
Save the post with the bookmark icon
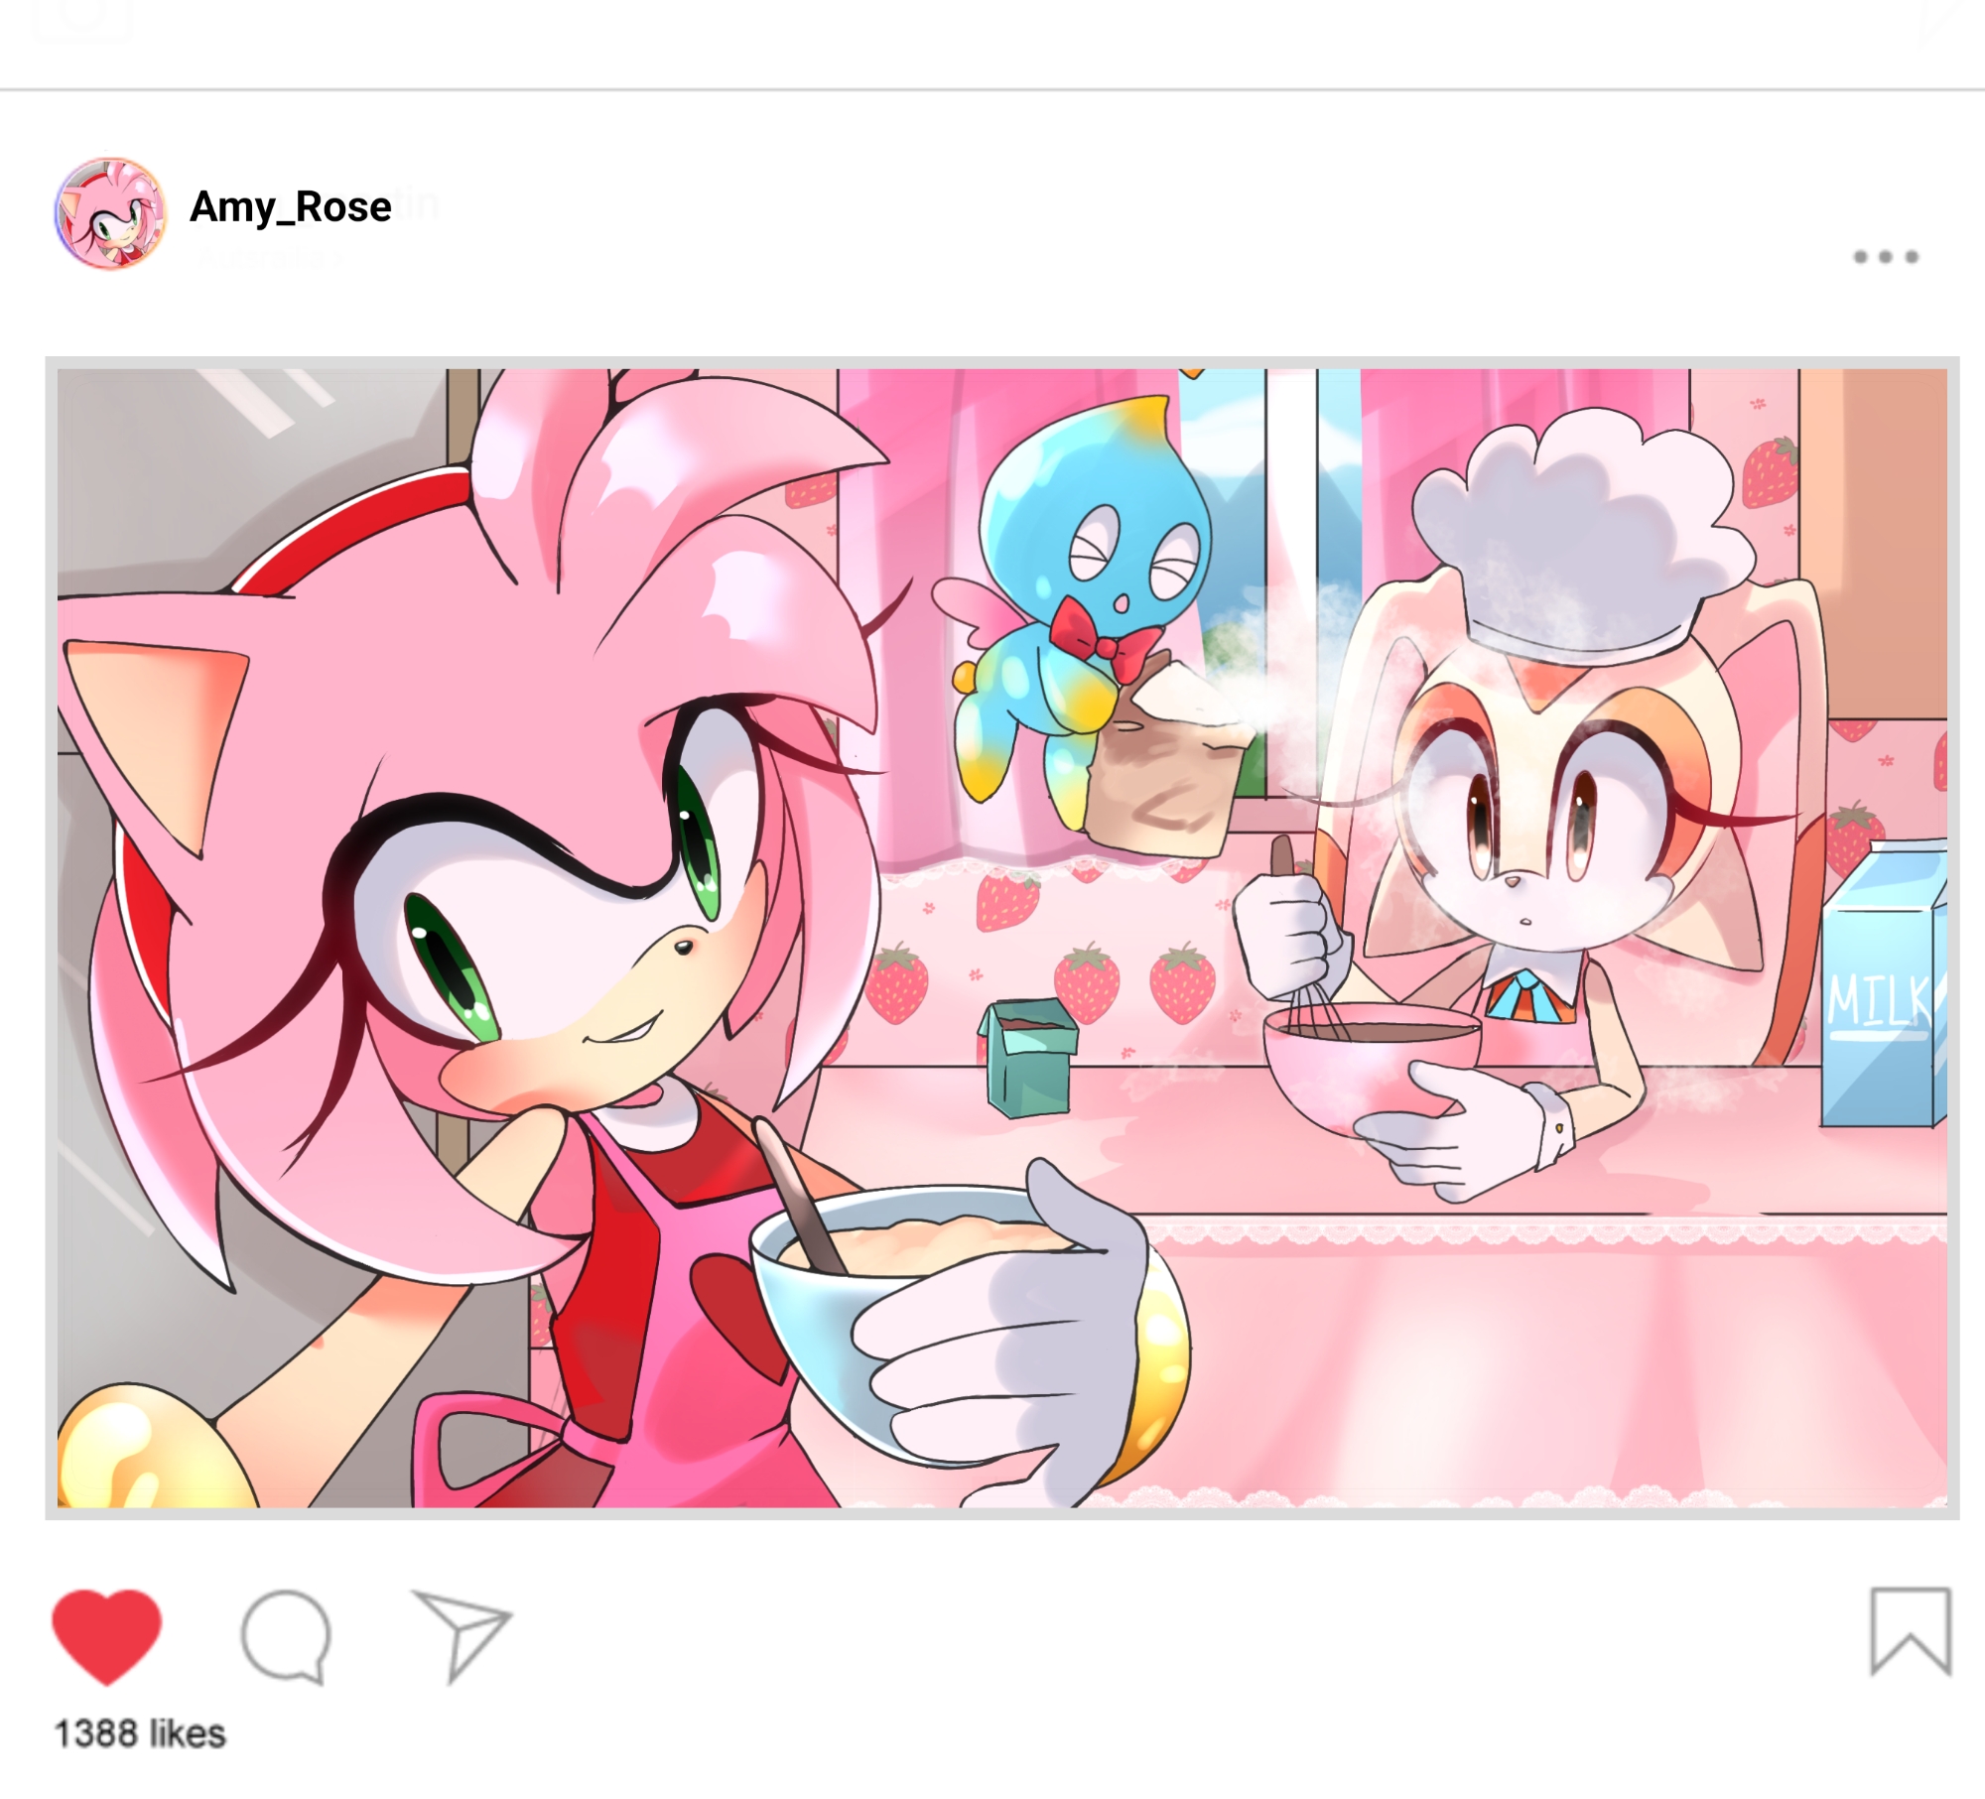click(x=1911, y=1631)
